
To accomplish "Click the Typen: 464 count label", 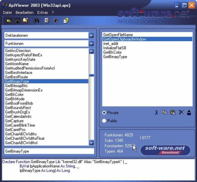I will (x=114, y=151).
